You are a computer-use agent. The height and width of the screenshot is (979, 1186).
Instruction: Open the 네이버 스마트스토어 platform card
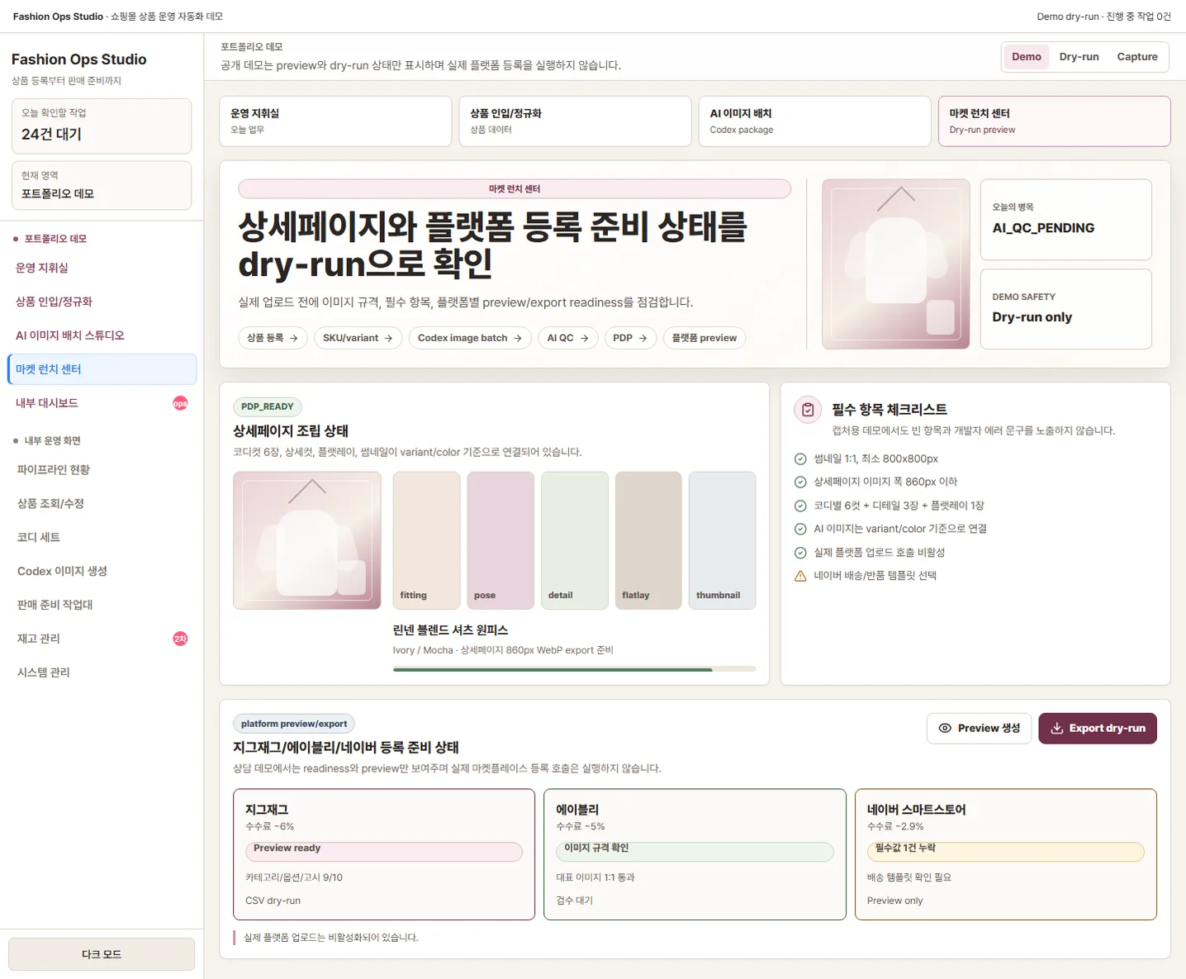click(1005, 854)
